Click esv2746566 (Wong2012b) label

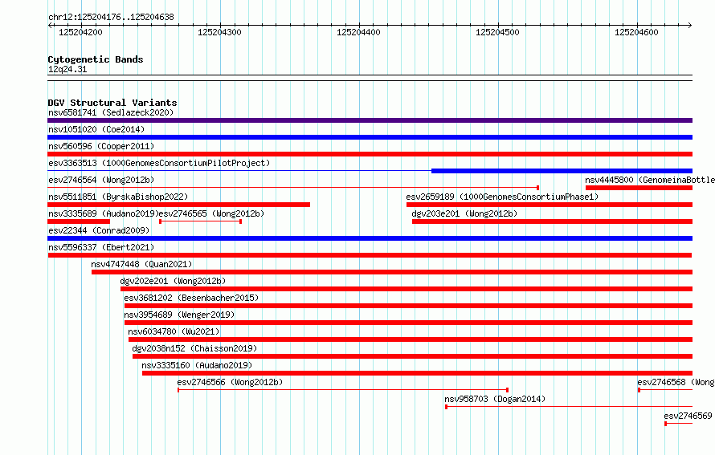[x=230, y=382]
